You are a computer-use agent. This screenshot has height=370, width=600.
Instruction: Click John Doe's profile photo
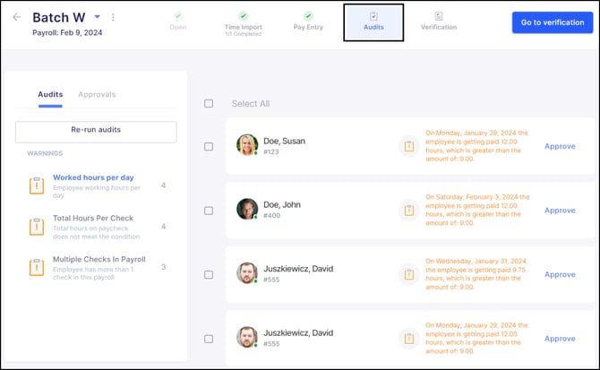coord(247,209)
